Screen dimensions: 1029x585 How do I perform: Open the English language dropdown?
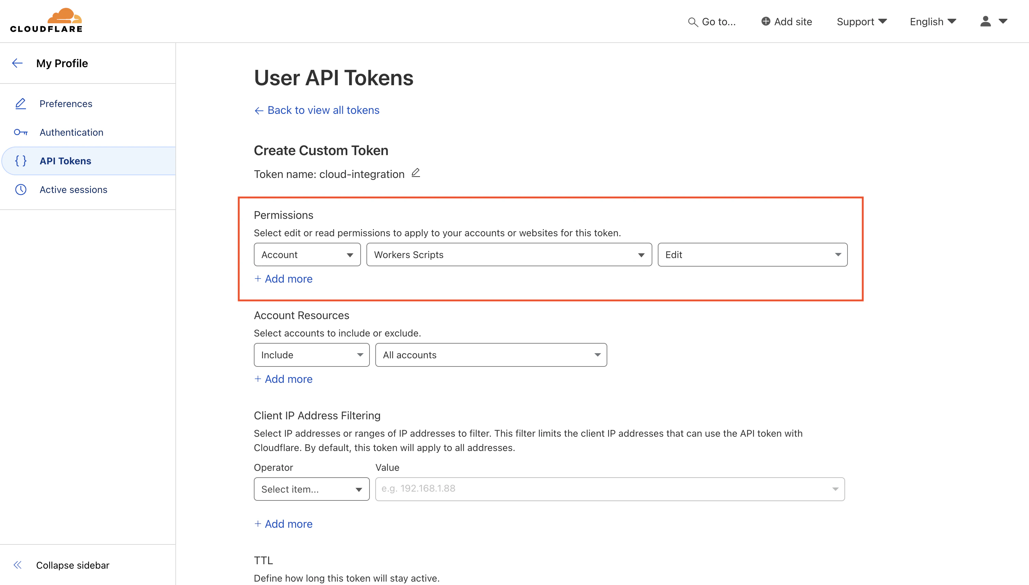point(933,22)
